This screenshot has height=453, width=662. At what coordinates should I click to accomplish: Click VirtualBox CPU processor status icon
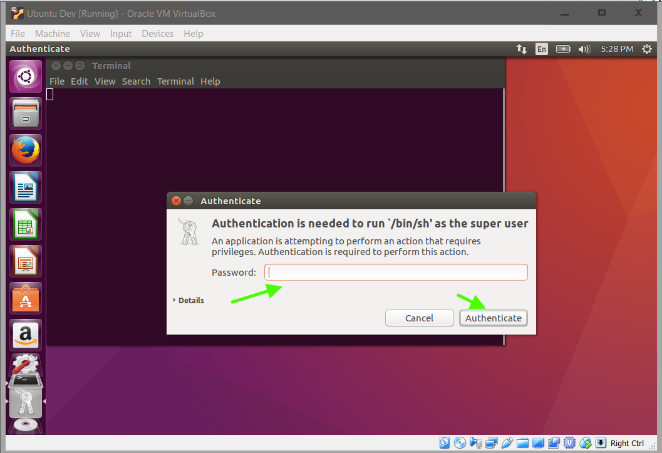569,443
